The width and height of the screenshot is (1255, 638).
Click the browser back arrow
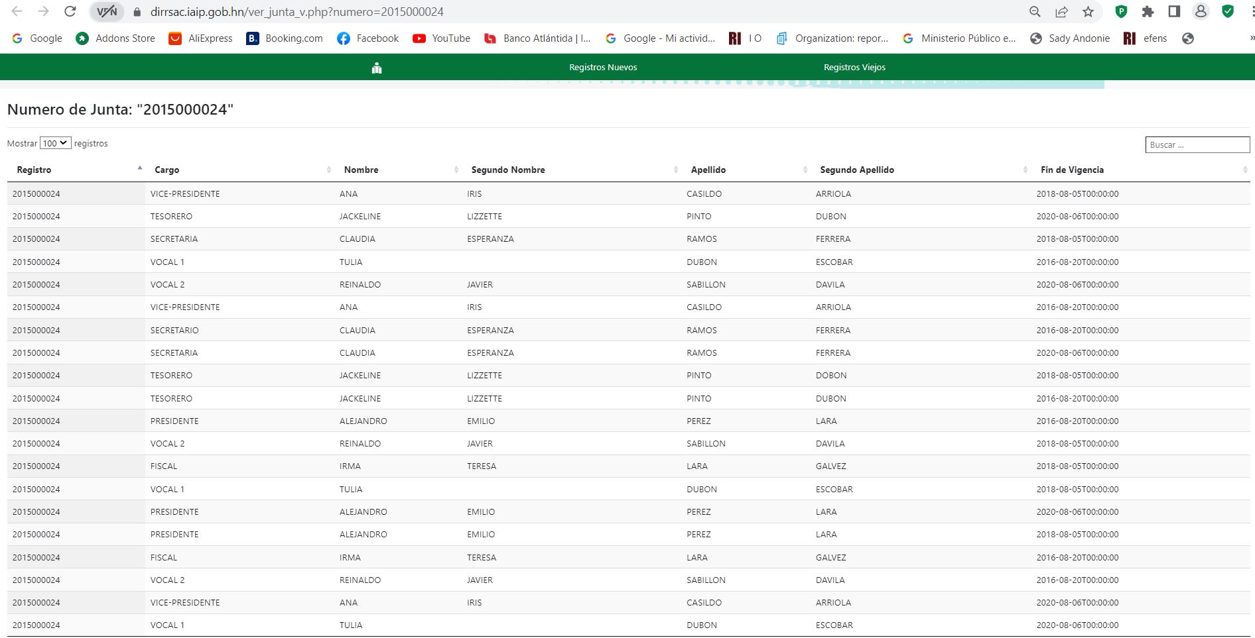pyautogui.click(x=17, y=11)
